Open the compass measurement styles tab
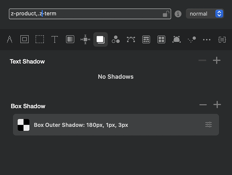The image size is (232, 175). click(9, 40)
